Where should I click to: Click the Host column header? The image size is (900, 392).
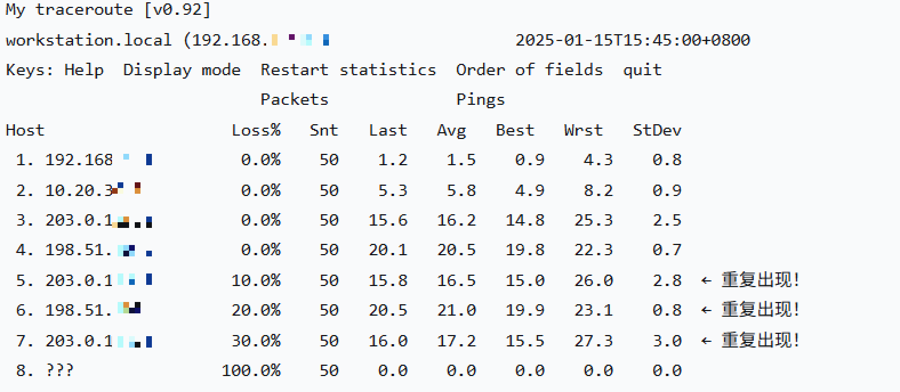click(25, 130)
